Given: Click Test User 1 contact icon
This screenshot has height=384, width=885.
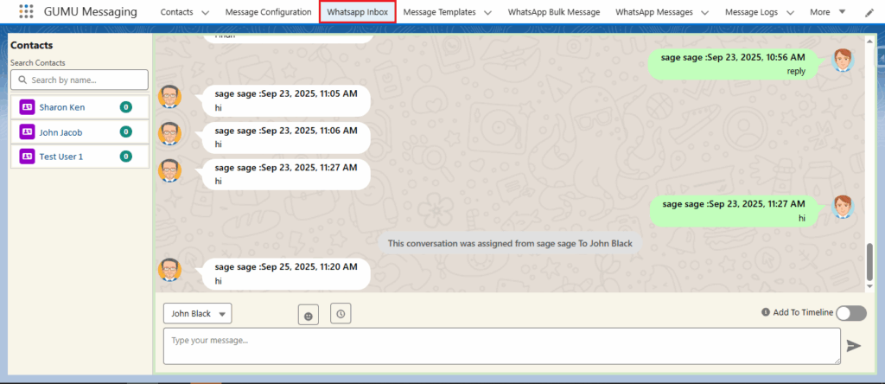Looking at the screenshot, I should click(27, 157).
